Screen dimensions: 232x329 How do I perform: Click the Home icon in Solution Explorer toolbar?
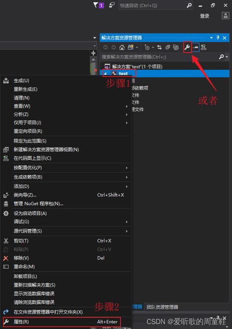pyautogui.click(x=122, y=47)
